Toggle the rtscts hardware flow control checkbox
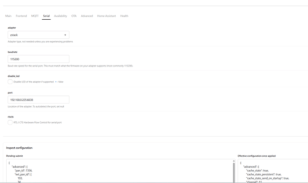The height and width of the screenshot is (183, 308). (x=10, y=122)
